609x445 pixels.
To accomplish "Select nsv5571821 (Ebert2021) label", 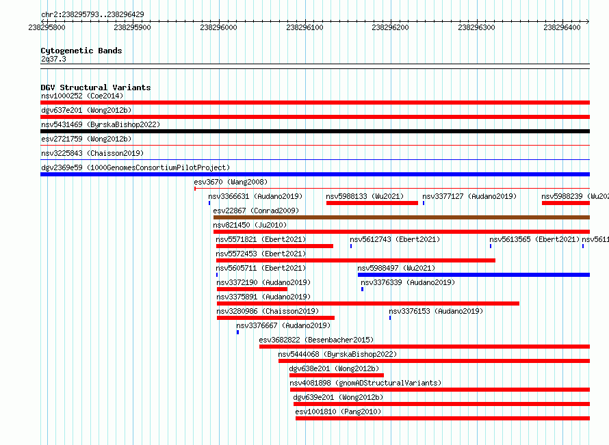I will click(261, 239).
